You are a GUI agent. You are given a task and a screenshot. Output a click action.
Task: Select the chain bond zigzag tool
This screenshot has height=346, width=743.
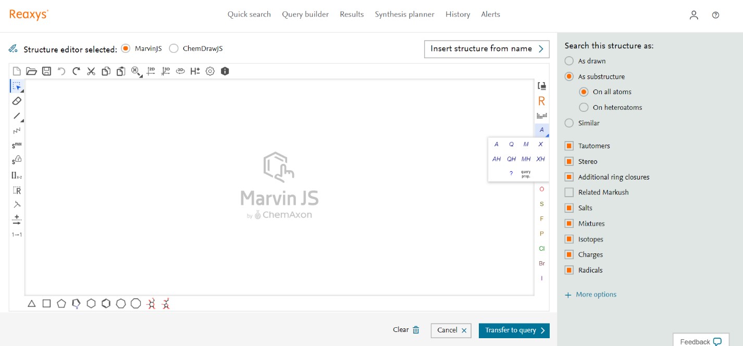pyautogui.click(x=17, y=131)
